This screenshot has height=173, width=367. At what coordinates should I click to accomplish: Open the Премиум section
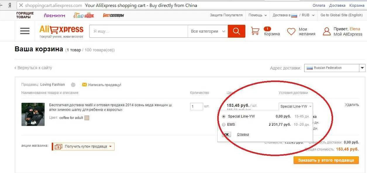tap(55, 15)
